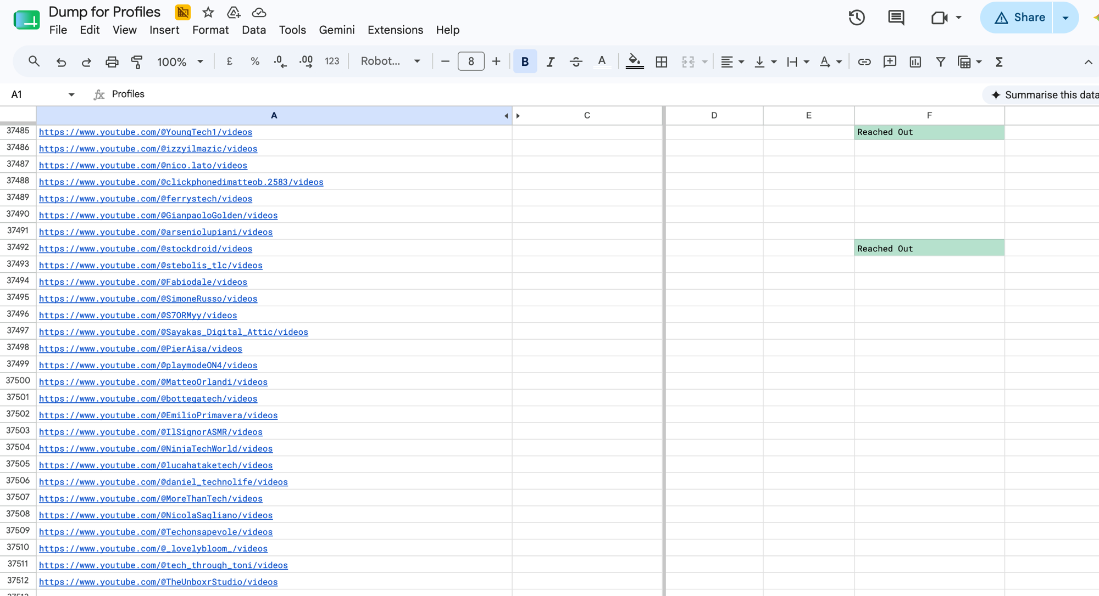Open the borders tool

point(662,61)
